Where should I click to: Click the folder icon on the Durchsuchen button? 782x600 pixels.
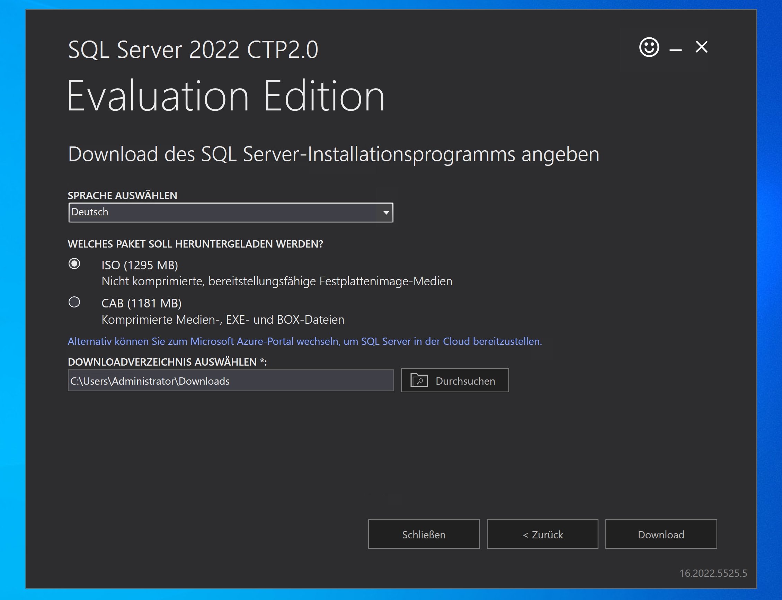(419, 380)
